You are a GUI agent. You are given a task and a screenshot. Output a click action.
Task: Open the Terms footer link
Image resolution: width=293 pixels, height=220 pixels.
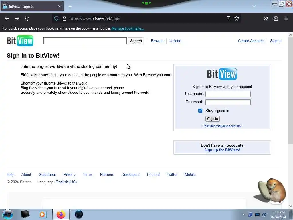[88, 174]
